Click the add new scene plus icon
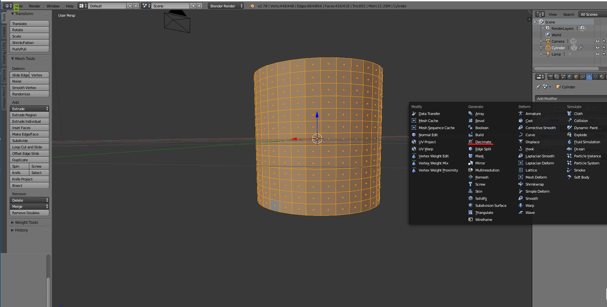Screen dimensions: 607x307 193,6
